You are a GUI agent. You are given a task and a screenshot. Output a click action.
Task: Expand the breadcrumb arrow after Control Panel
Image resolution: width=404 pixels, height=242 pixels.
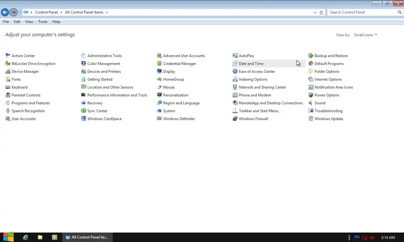click(x=61, y=12)
